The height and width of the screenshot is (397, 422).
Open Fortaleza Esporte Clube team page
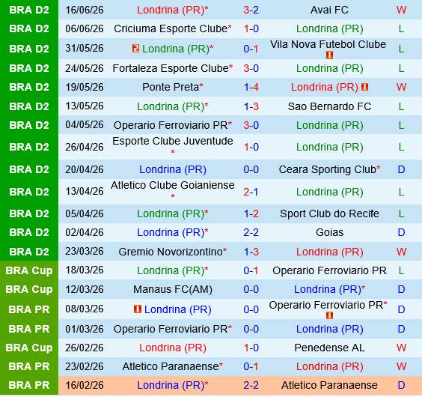click(171, 68)
